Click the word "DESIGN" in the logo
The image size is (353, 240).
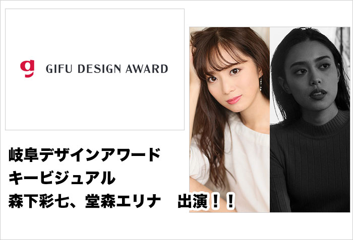(99, 69)
